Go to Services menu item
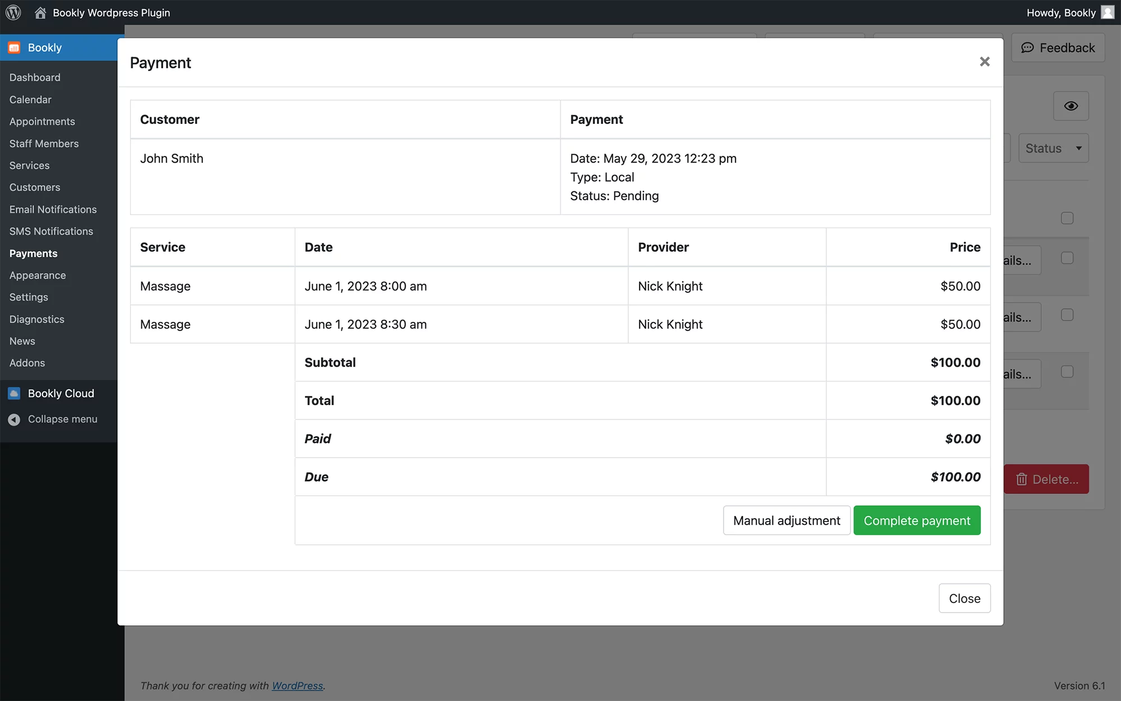The height and width of the screenshot is (701, 1121). [x=29, y=165]
